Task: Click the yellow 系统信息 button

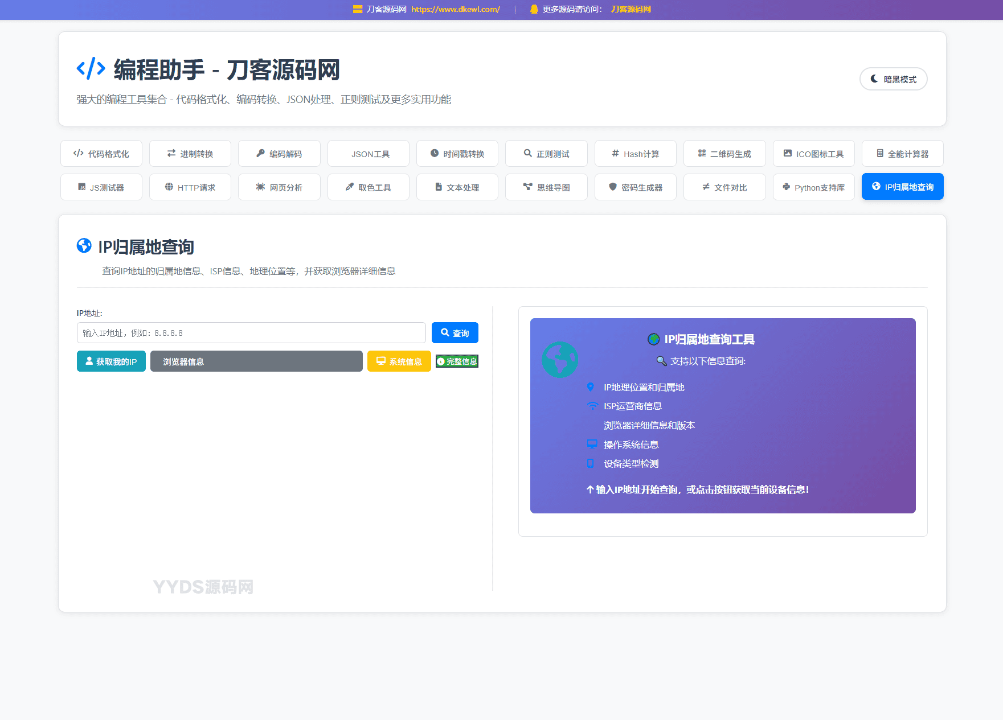Action: click(399, 361)
